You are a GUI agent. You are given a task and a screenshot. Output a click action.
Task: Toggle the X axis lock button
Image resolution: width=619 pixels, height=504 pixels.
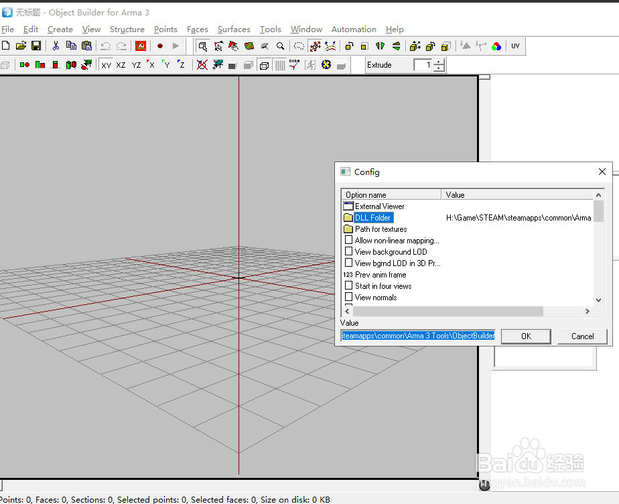click(151, 65)
